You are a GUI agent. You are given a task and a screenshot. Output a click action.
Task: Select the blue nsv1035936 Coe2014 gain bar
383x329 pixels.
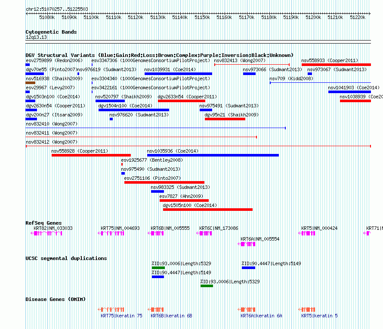pyautogui.click(x=213, y=155)
